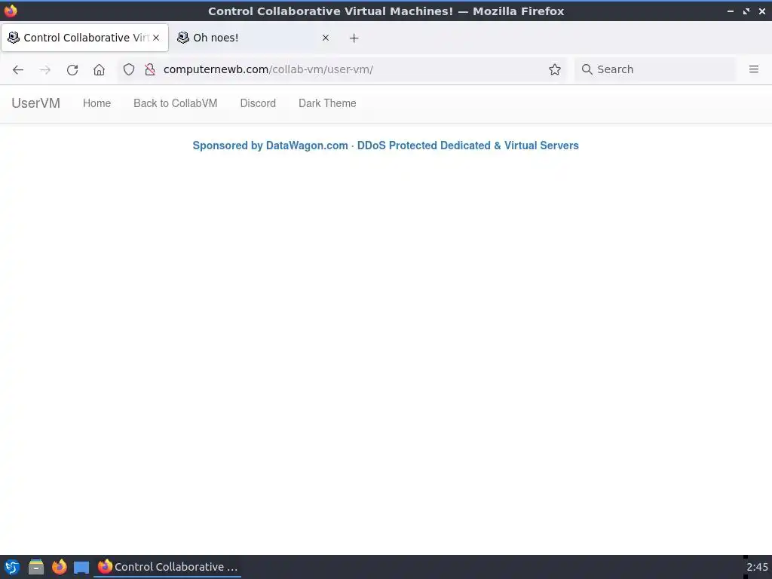
Task: Bookmark this page with the star
Action: click(x=555, y=69)
